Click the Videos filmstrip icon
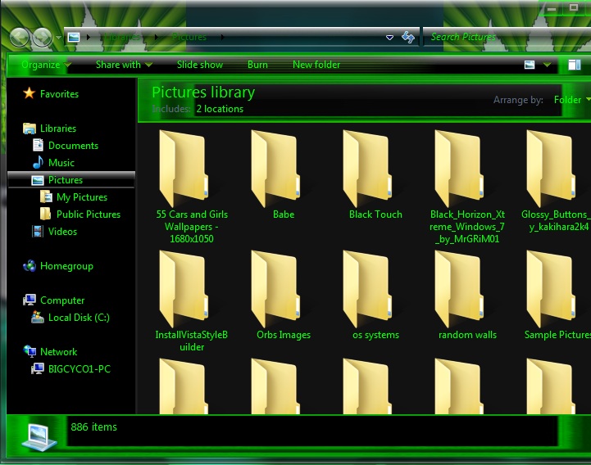591x465 pixels. tap(38, 231)
